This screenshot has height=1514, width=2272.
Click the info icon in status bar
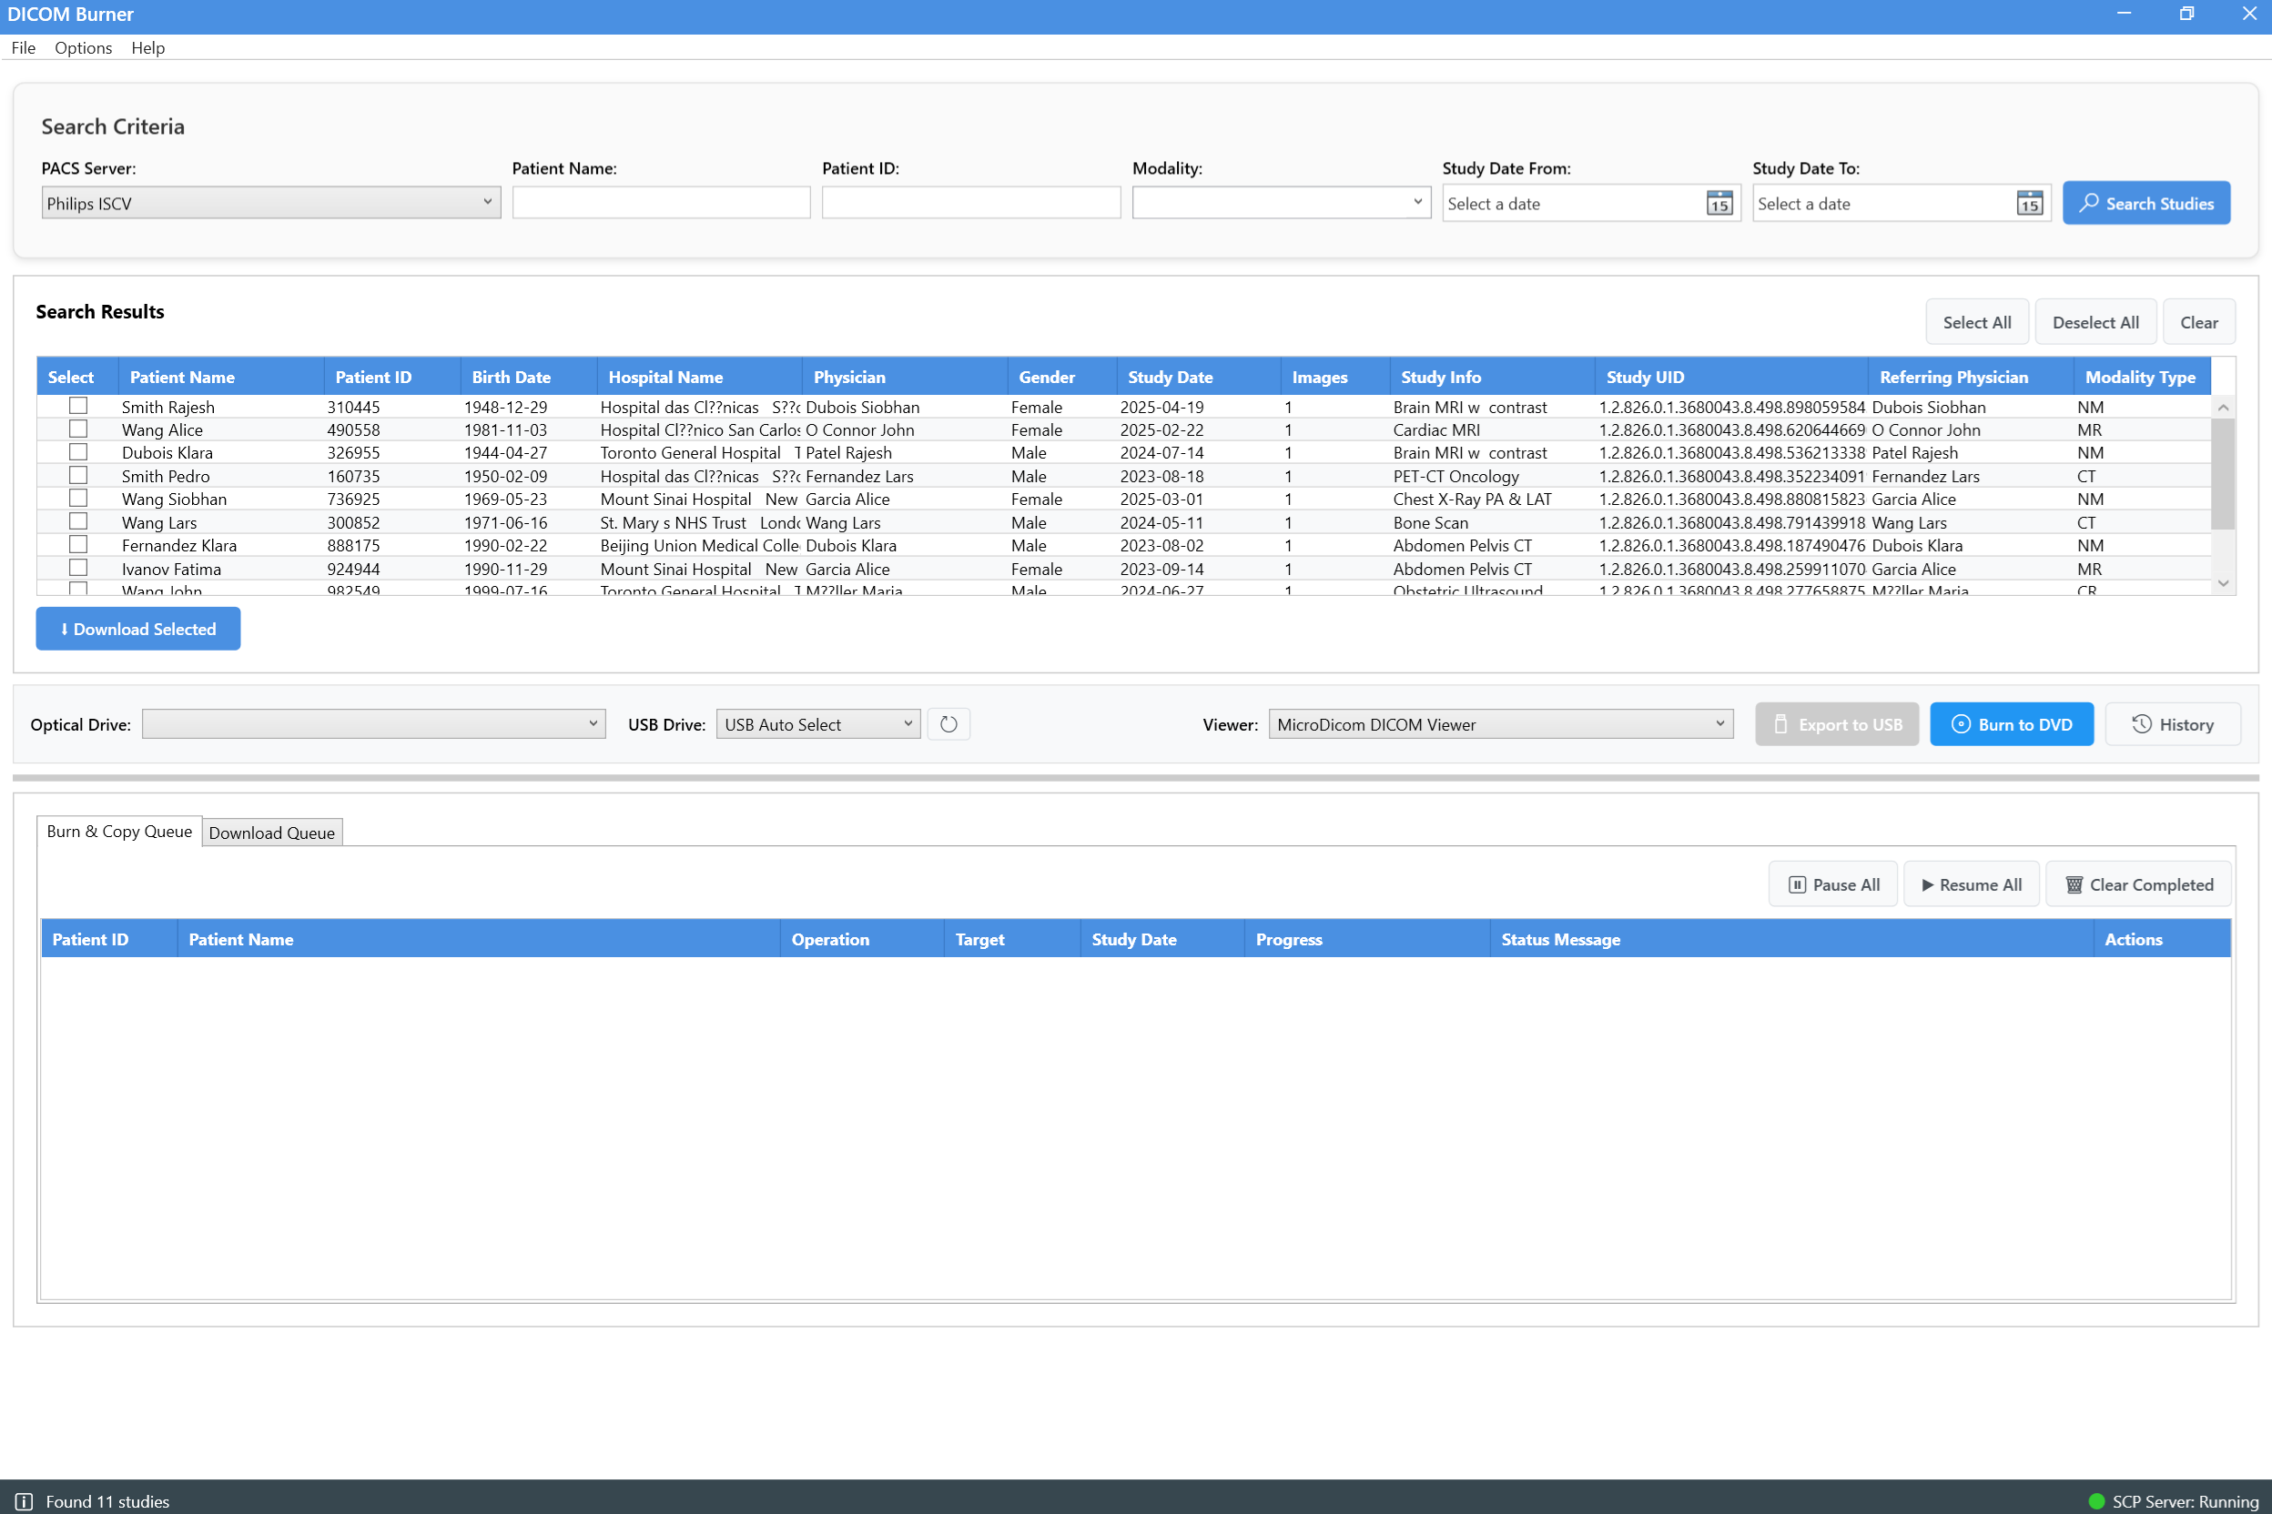pyautogui.click(x=25, y=1501)
